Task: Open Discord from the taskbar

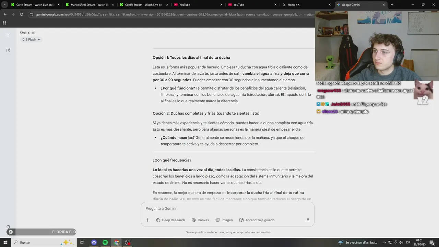Action: click(94, 243)
